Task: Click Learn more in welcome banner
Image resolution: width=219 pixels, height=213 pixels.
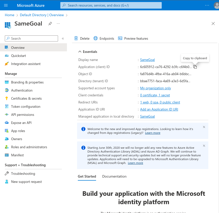Action: (153, 133)
